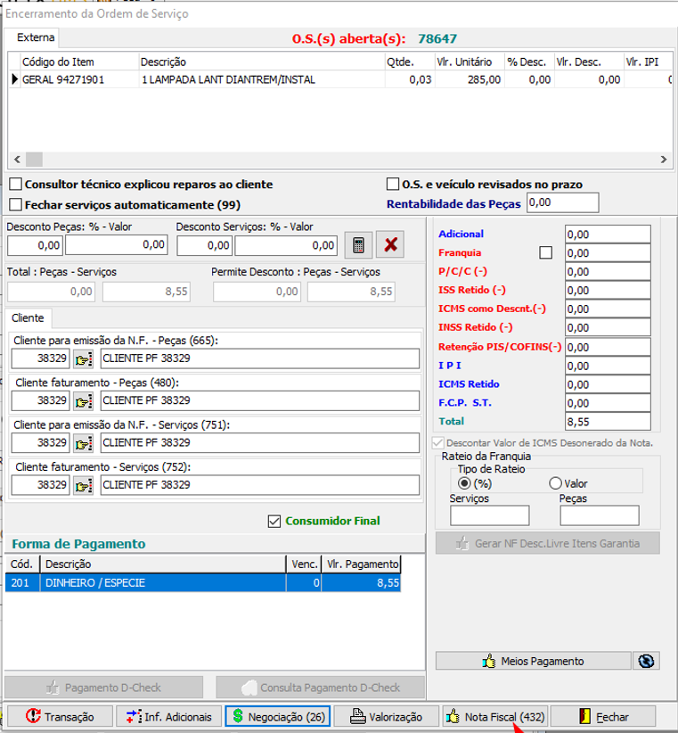Click the Nota Fiscal (432) button
This screenshot has height=733, width=678.
[494, 716]
